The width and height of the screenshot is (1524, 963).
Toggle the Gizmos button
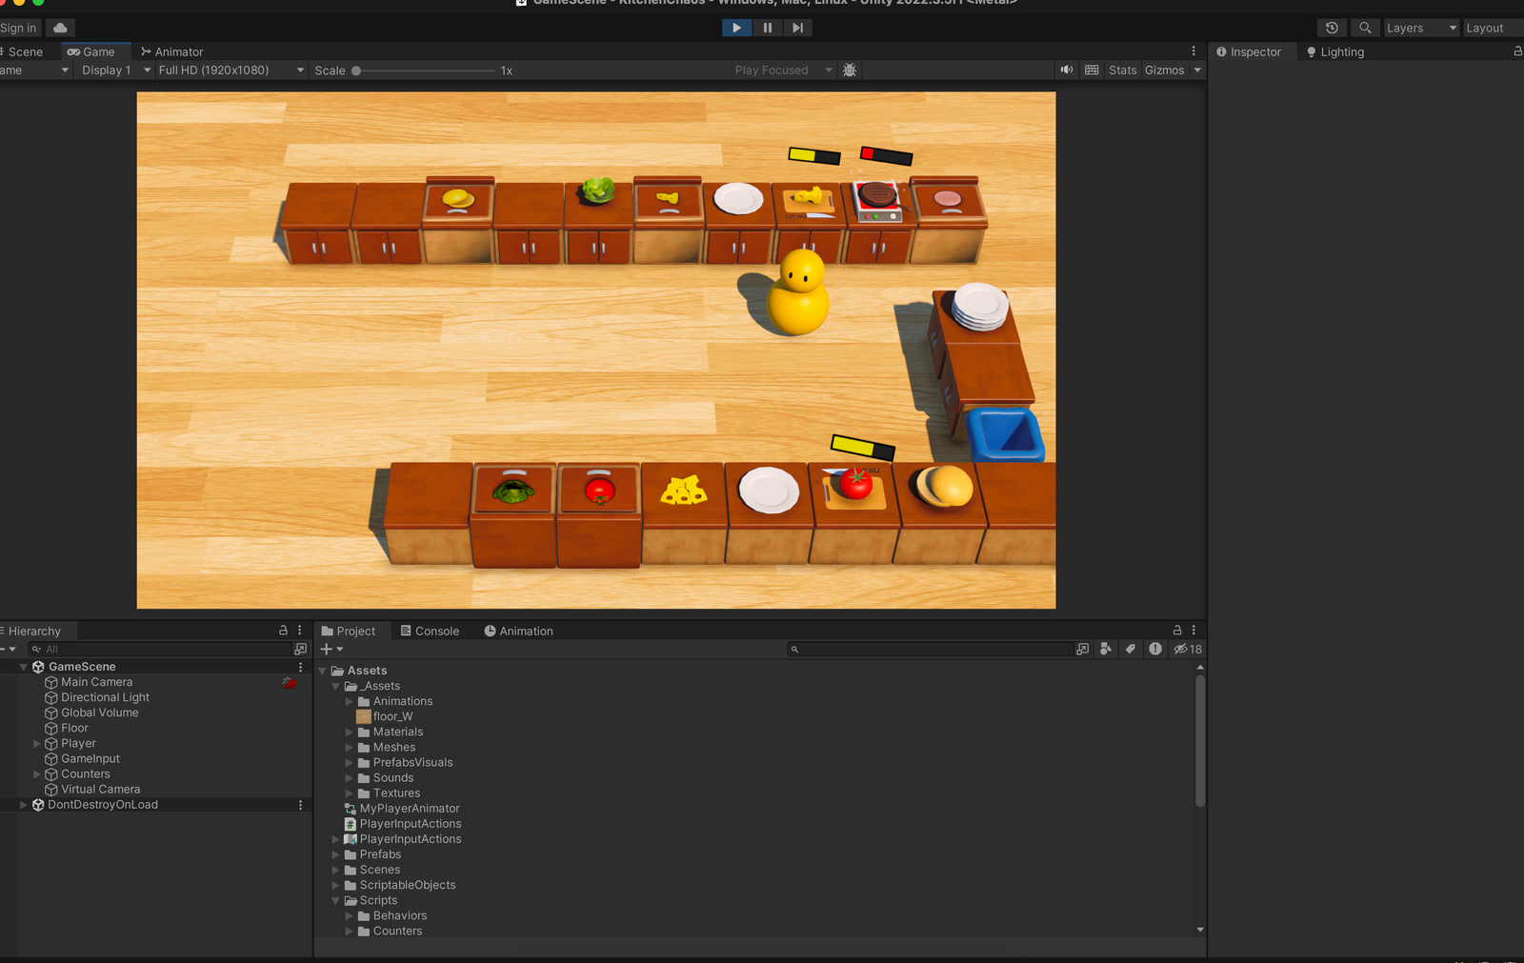[x=1164, y=70]
